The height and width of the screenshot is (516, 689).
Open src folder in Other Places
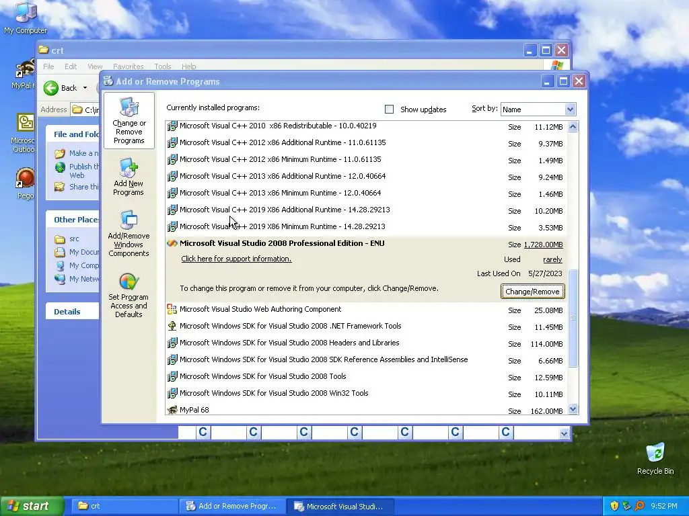coord(74,239)
